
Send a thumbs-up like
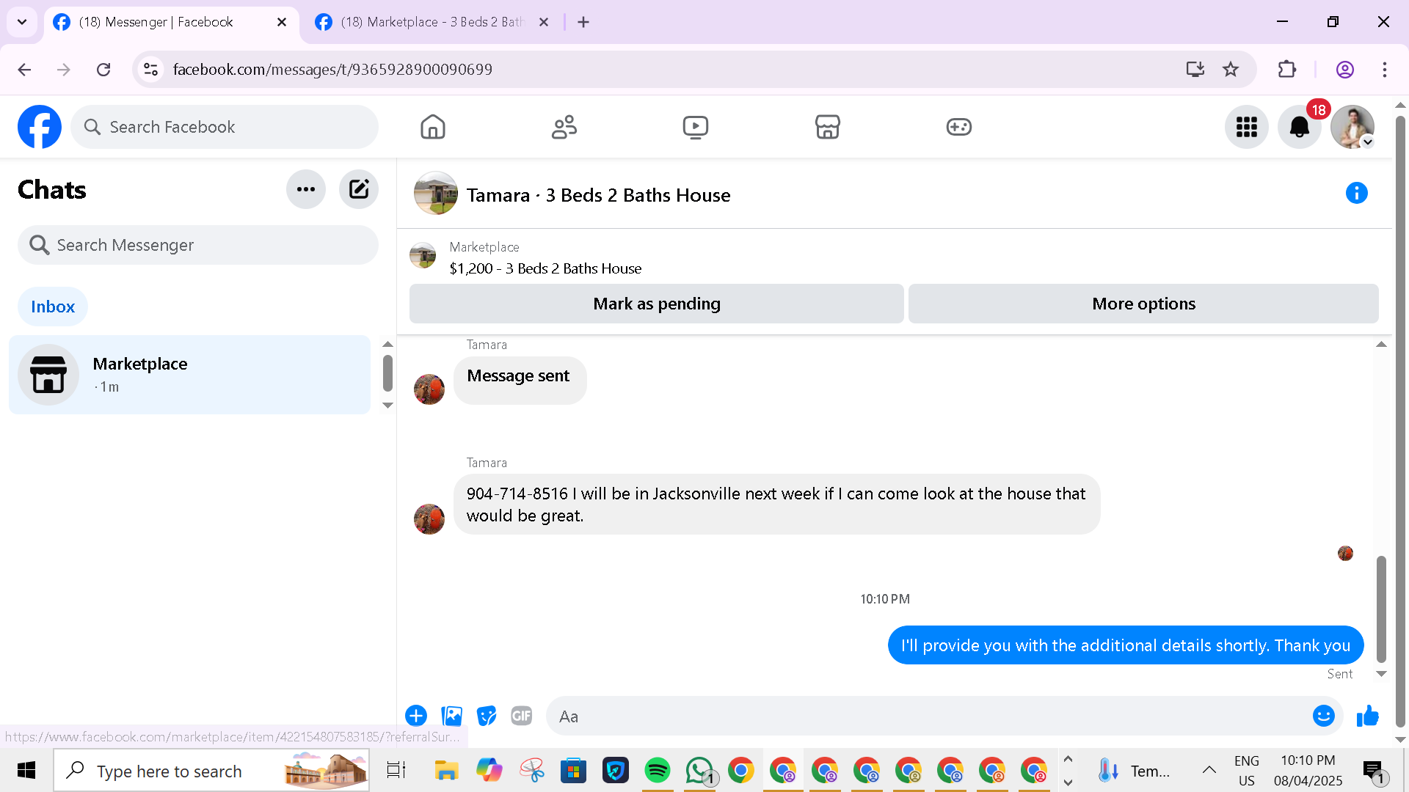pyautogui.click(x=1368, y=716)
